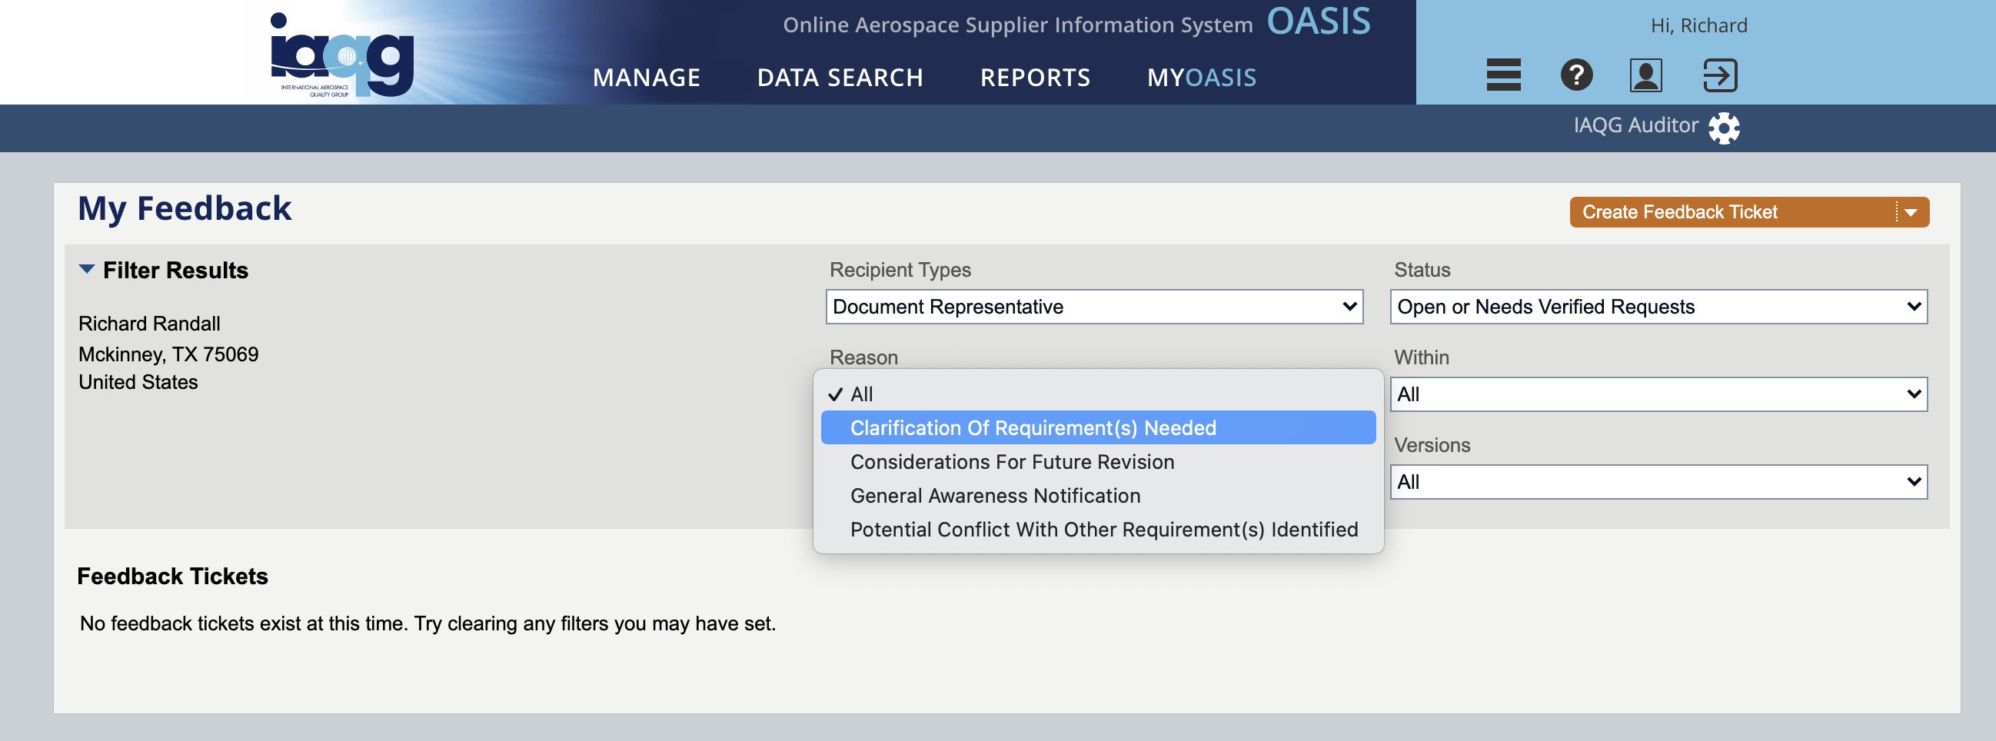
Task: Click the OASIS title text
Action: click(x=1319, y=21)
